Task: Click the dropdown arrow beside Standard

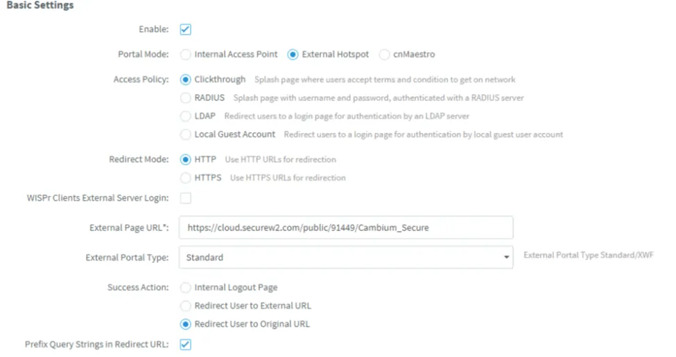Action: [x=506, y=257]
